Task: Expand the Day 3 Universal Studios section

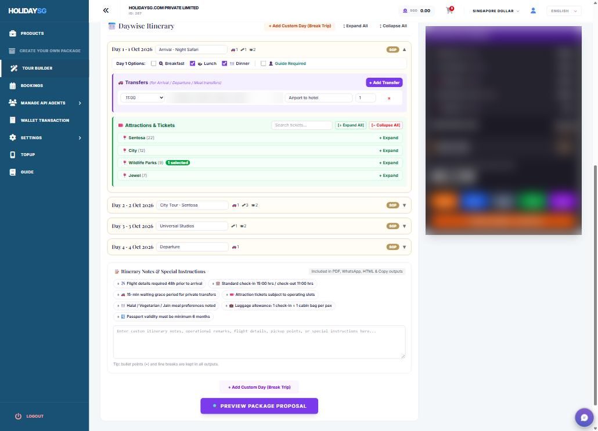Action: tap(404, 226)
